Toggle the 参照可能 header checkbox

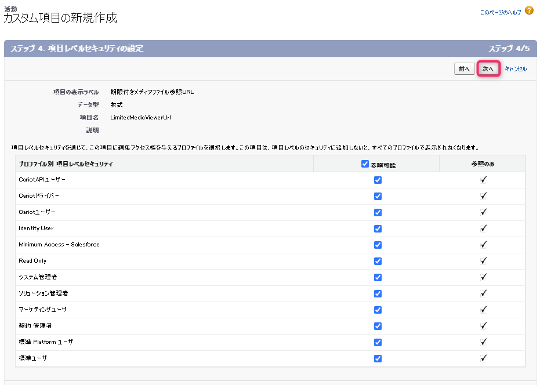(x=365, y=164)
